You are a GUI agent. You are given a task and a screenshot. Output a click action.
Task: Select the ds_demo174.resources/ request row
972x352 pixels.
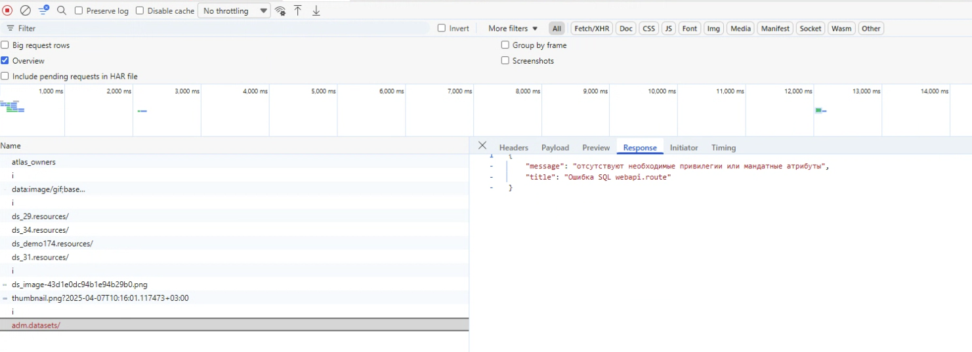[53, 244]
